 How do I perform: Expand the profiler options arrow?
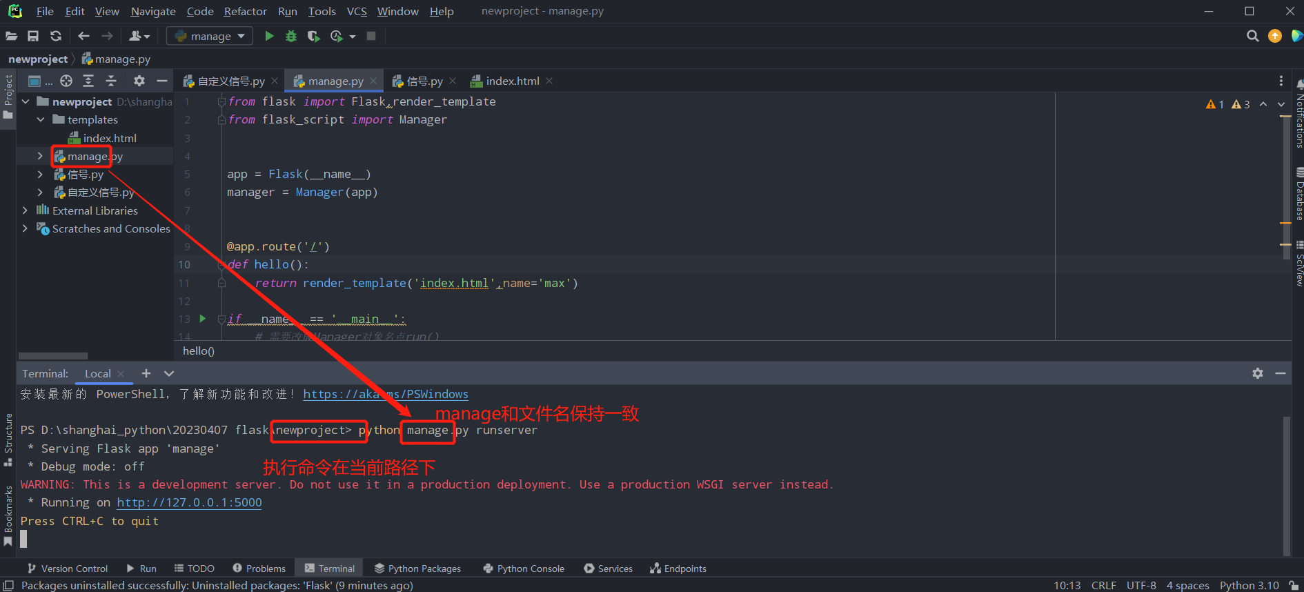coord(353,37)
